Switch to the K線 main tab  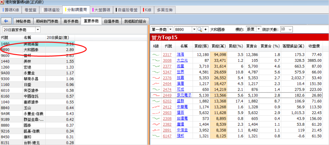[x=147, y=10]
